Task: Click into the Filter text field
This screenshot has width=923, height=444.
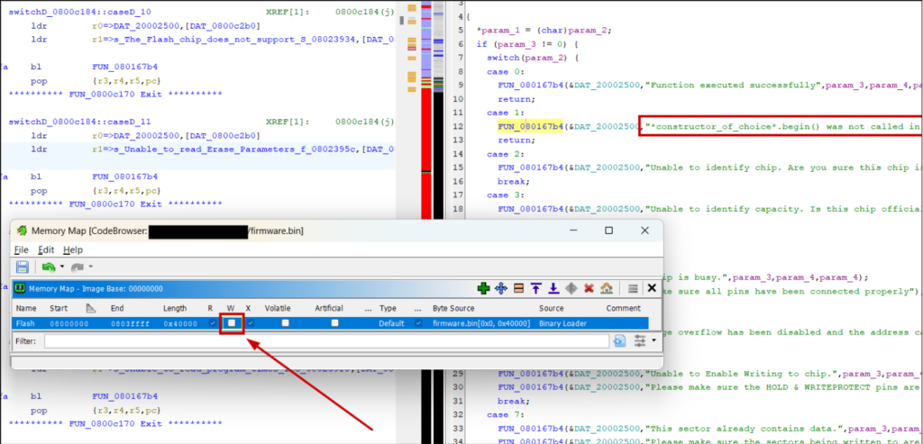Action: click(326, 341)
